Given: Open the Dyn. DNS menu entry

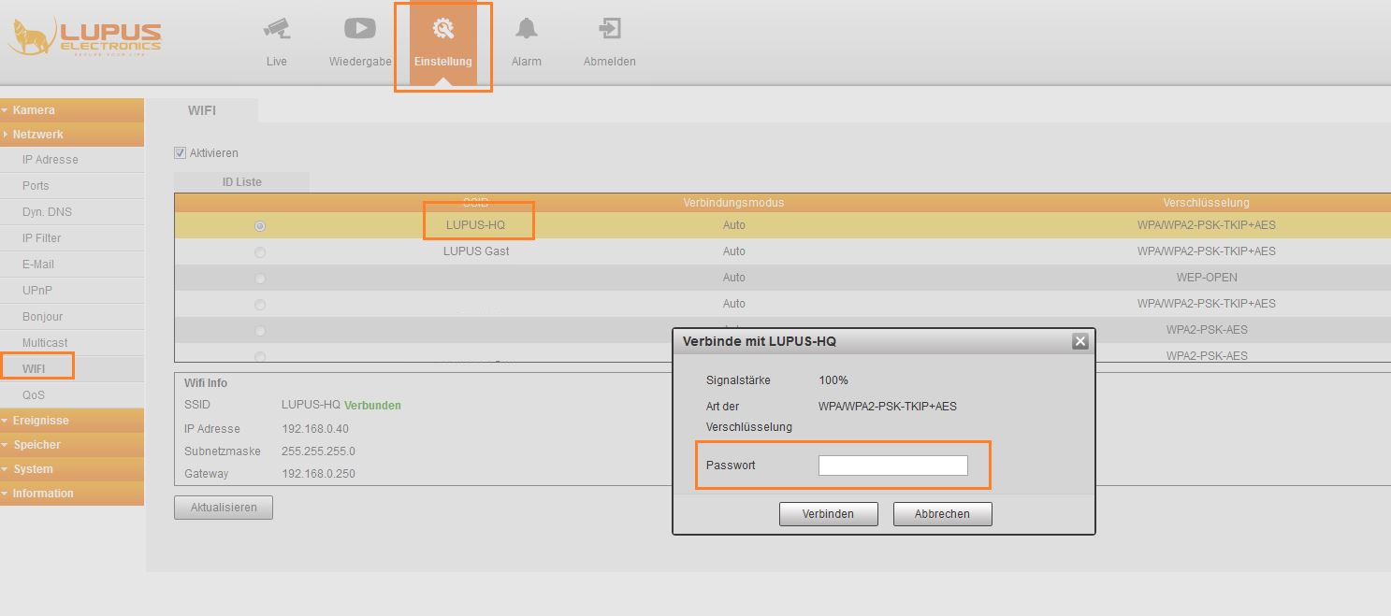Looking at the screenshot, I should pyautogui.click(x=72, y=212).
